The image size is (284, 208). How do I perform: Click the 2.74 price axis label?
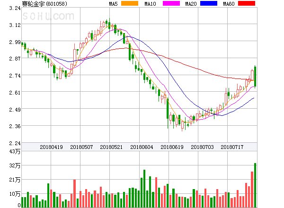(15, 76)
